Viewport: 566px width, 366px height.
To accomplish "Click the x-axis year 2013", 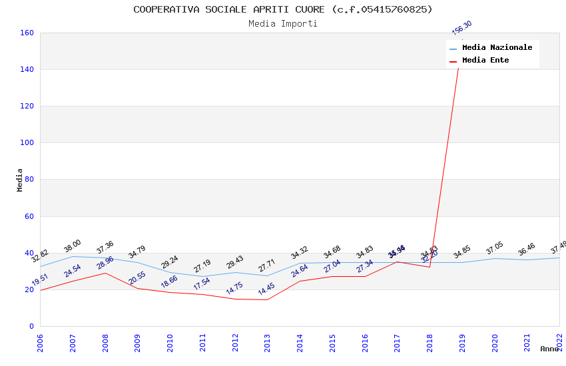I will click(267, 343).
